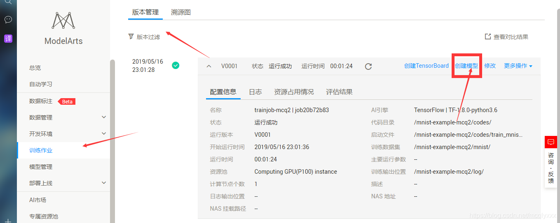Viewport: 560px width, 223px height.
Task: Click the resource pool Computing GPU(P100) instance
Action: [295, 172]
